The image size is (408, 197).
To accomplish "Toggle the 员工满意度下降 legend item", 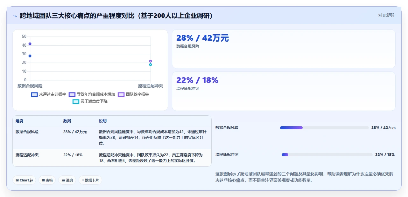I will click(x=90, y=101).
